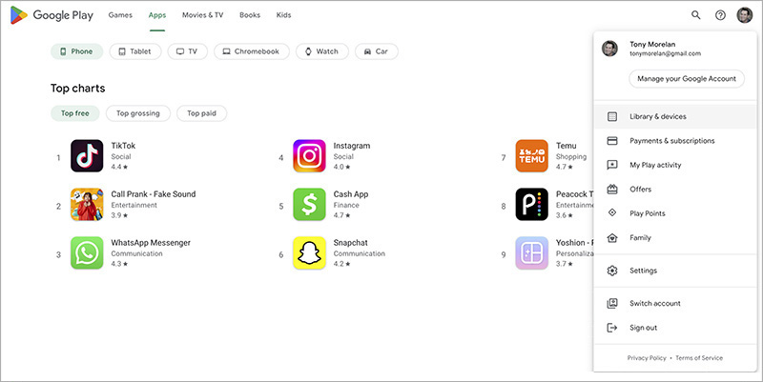Image resolution: width=763 pixels, height=382 pixels.
Task: Select the Top grossing chart chip
Action: pyautogui.click(x=138, y=113)
